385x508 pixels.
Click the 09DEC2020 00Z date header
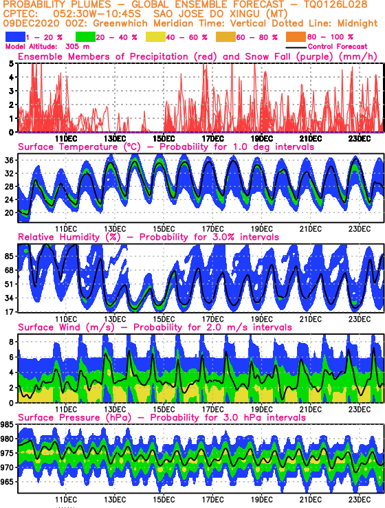click(x=46, y=23)
